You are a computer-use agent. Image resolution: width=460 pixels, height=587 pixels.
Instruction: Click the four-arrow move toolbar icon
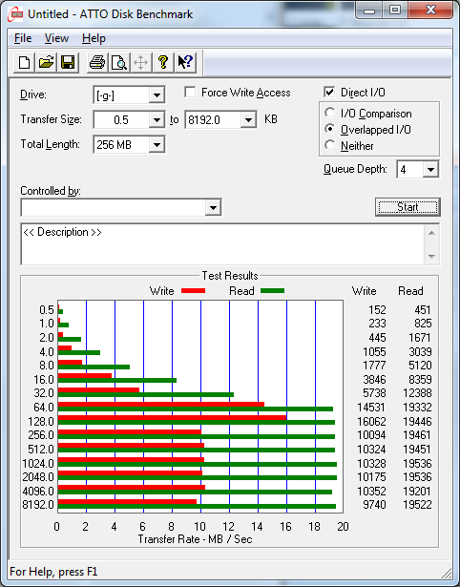pyautogui.click(x=140, y=62)
